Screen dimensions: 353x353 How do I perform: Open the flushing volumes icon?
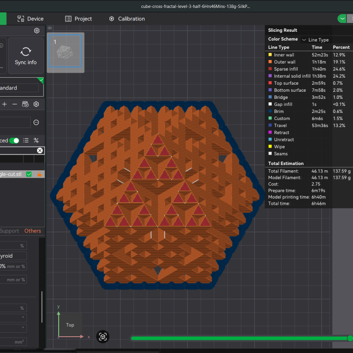(x=26, y=104)
